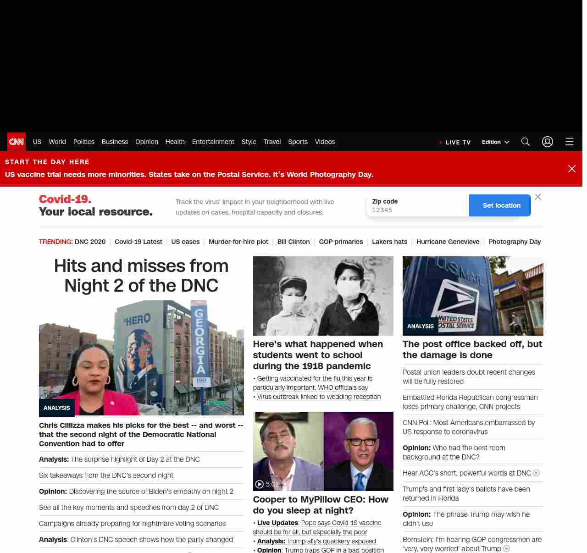Click the US Postal Service mailbox thumbnail
The width and height of the screenshot is (587, 553).
point(473,296)
